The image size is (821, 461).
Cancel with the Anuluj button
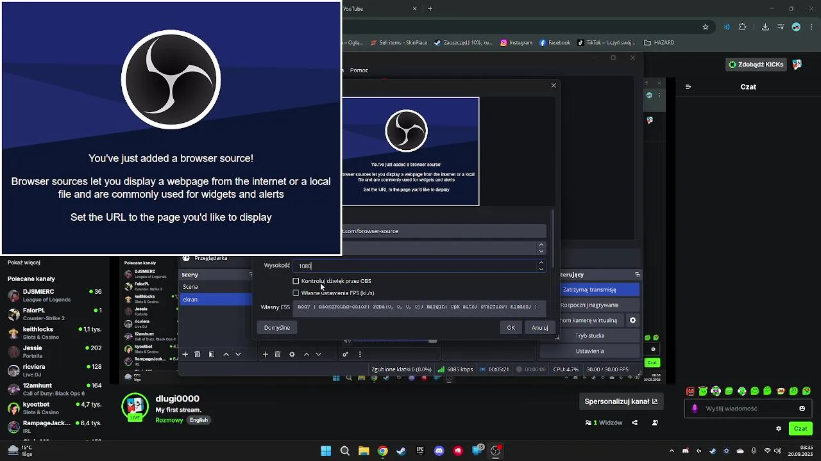pos(539,328)
